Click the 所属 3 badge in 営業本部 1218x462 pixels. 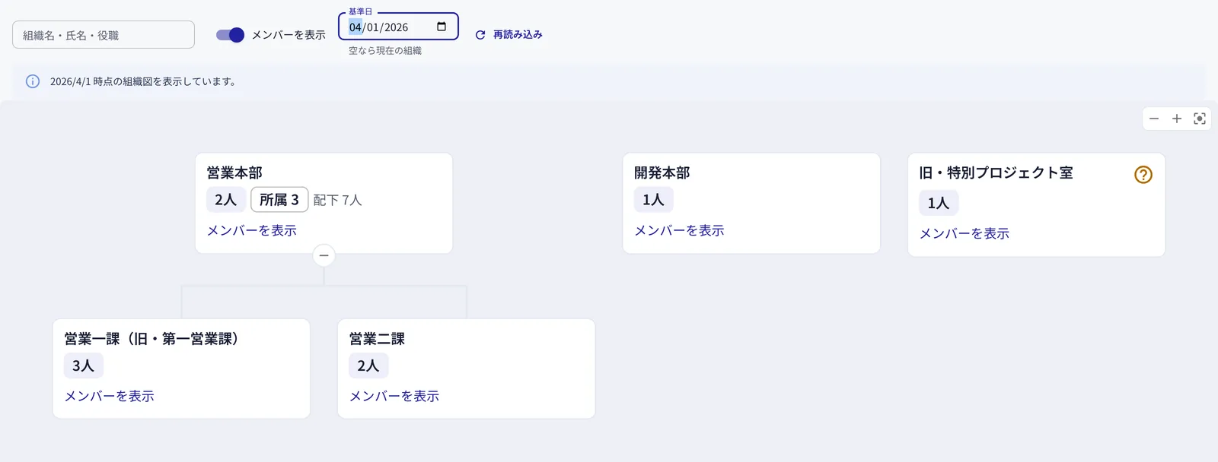point(279,199)
